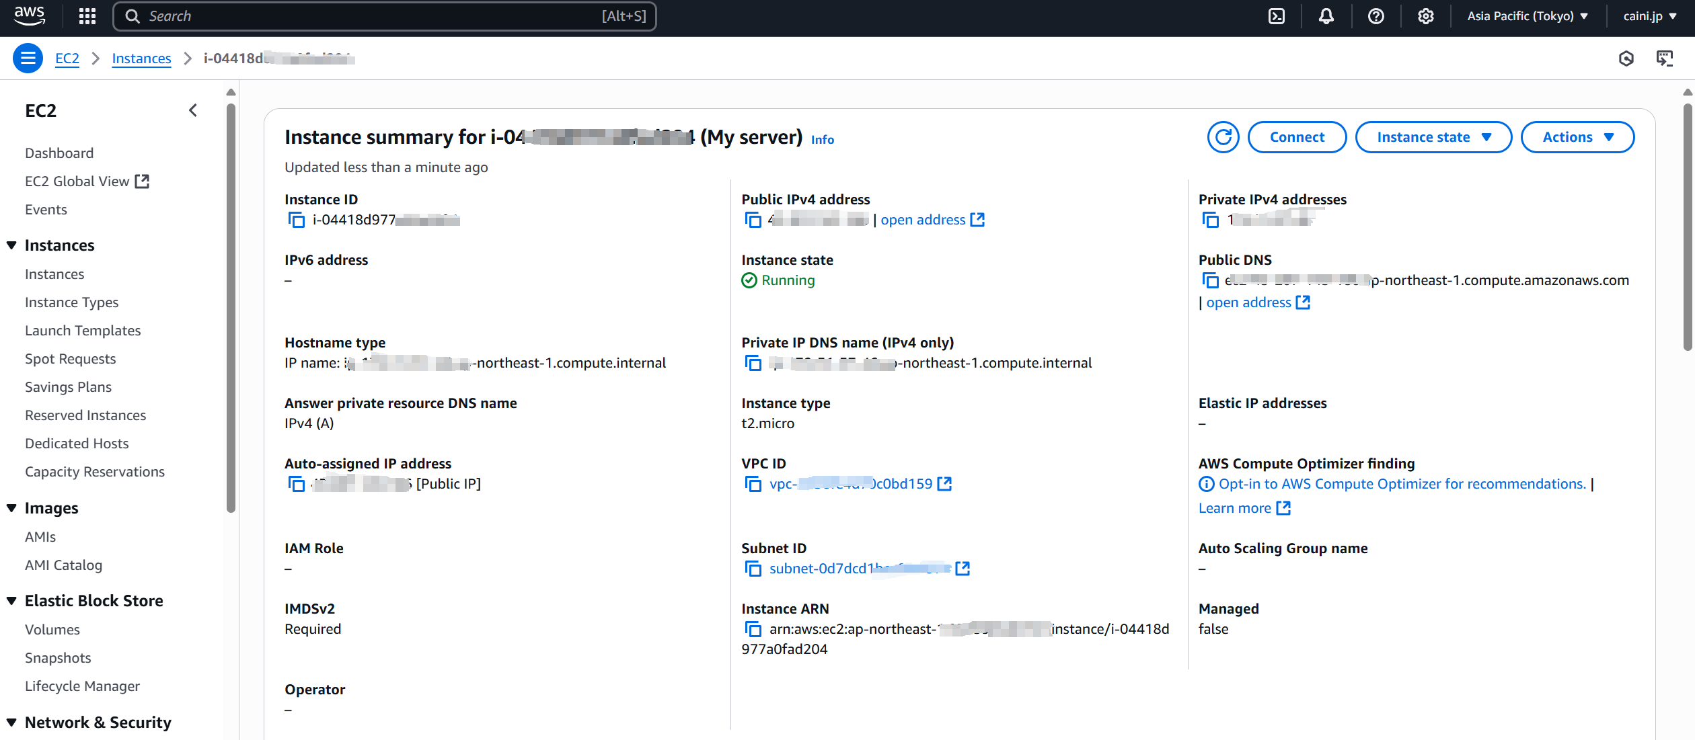Toggle the hamburger navigation menu
Viewport: 1695px width, 740px height.
[x=28, y=58]
